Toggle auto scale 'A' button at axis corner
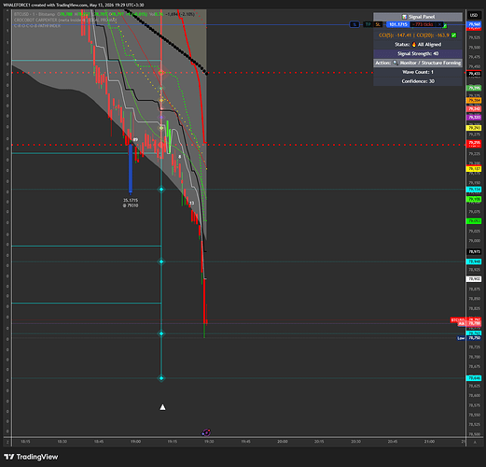Screen dimensions: 486x467 coord(475,442)
